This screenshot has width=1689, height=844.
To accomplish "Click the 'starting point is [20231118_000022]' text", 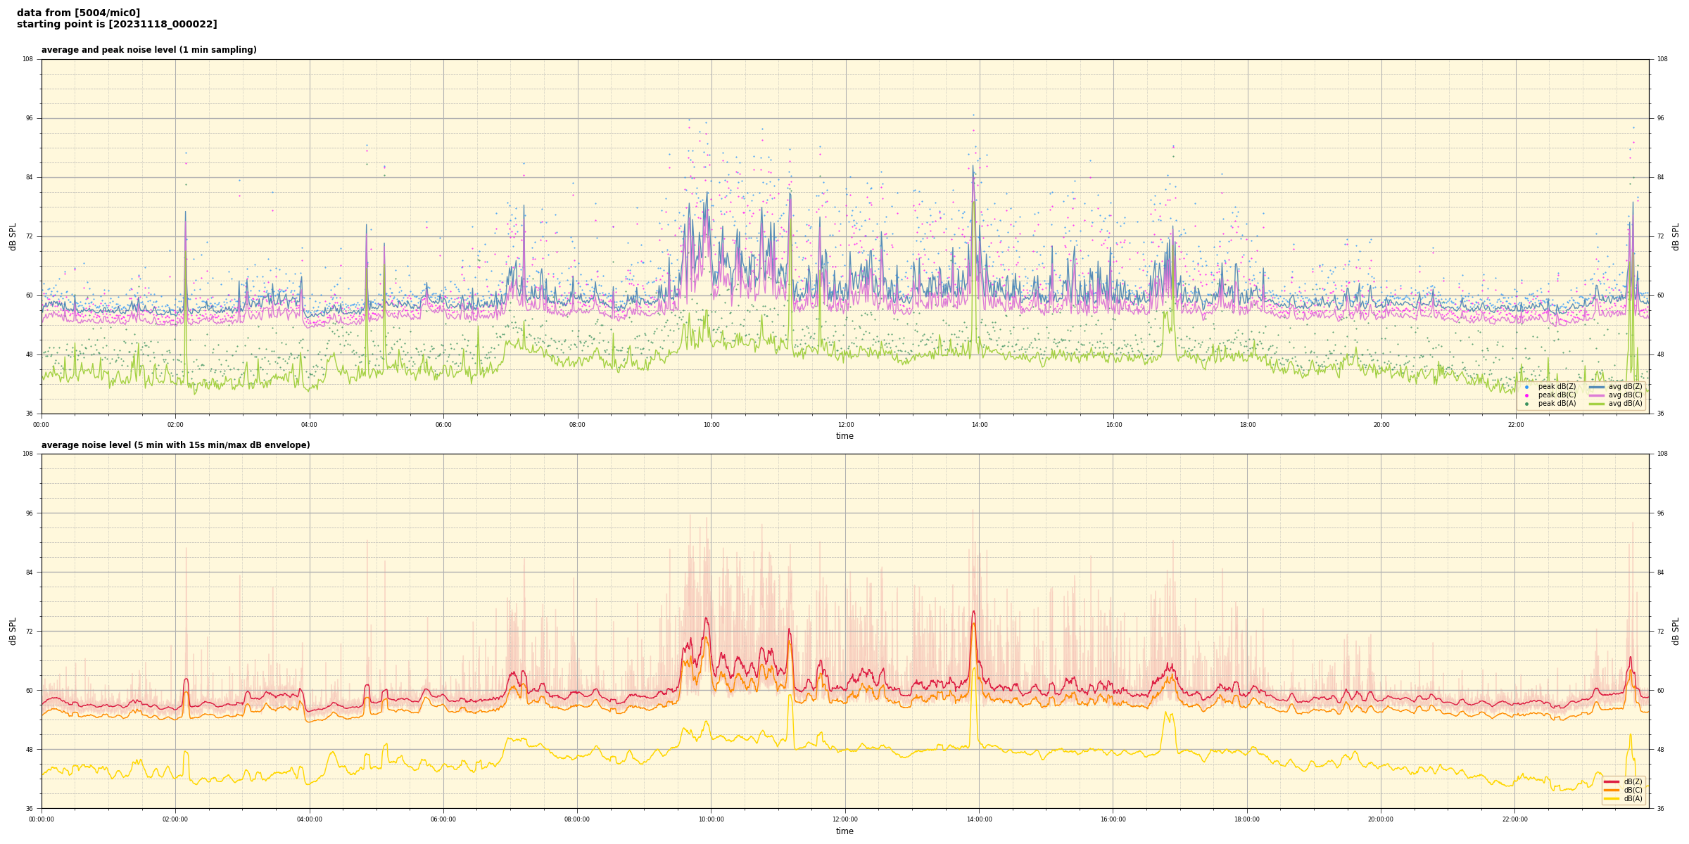I will (x=117, y=25).
